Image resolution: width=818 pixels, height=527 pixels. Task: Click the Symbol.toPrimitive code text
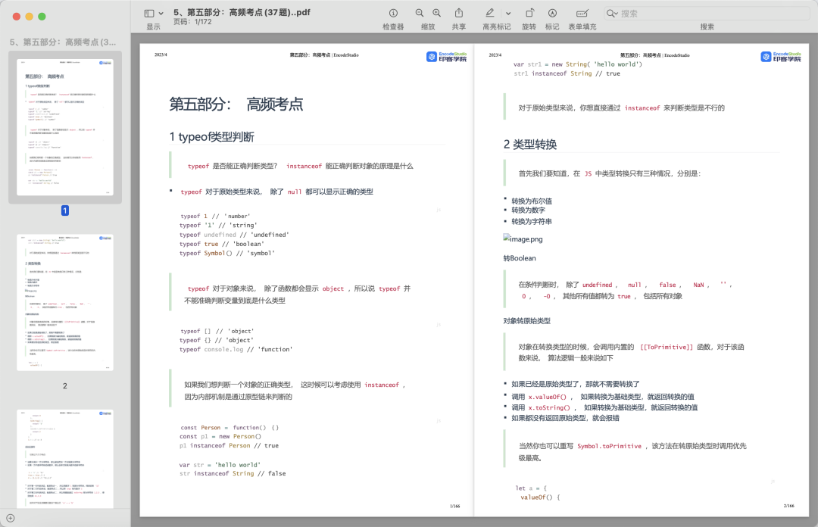(609, 446)
